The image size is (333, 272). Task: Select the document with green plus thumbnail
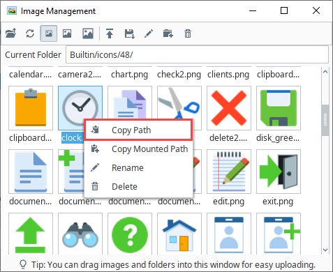click(71, 172)
